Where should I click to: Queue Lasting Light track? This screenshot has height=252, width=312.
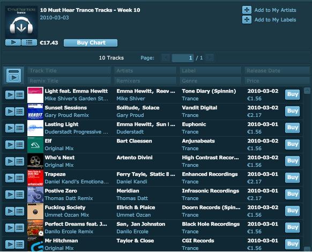pos(20,128)
